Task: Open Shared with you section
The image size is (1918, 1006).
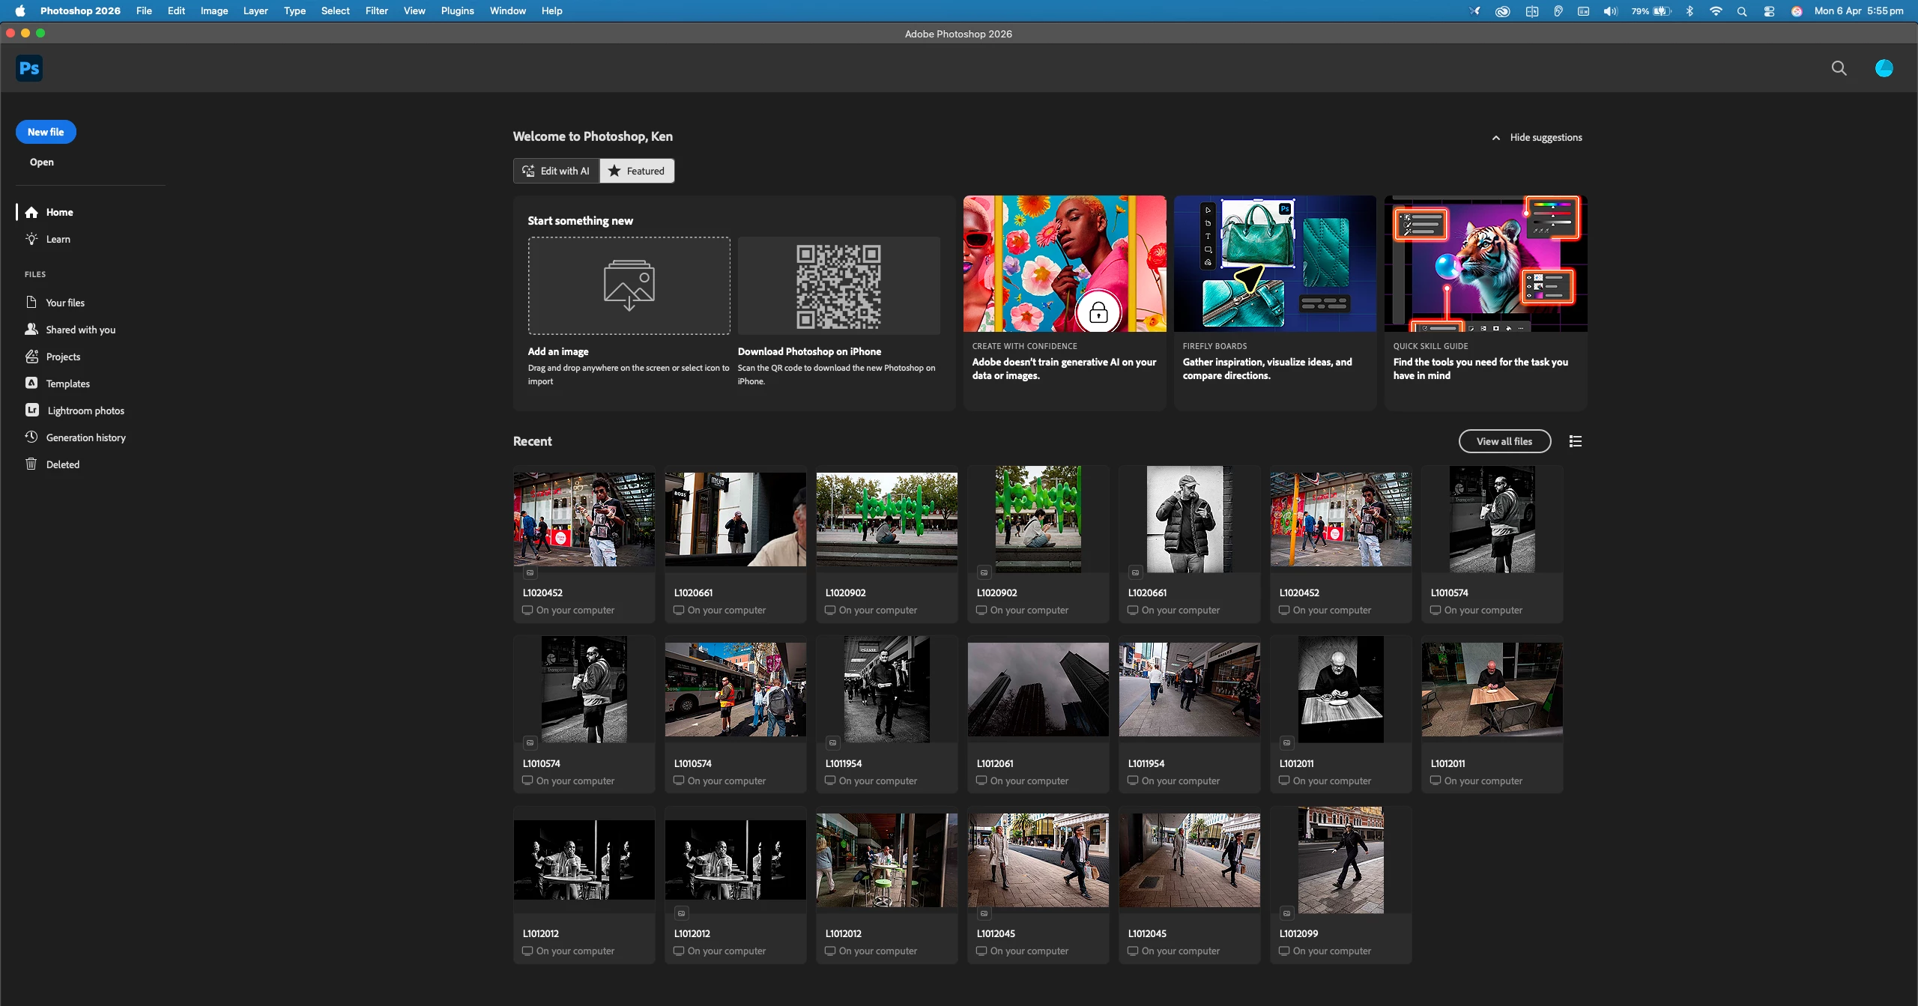Action: coord(80,330)
